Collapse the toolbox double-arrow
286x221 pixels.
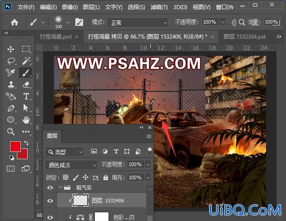coord(6,33)
